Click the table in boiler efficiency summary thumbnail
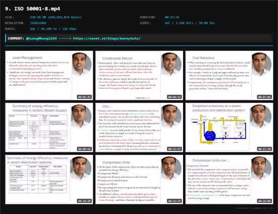 pos(38,132)
